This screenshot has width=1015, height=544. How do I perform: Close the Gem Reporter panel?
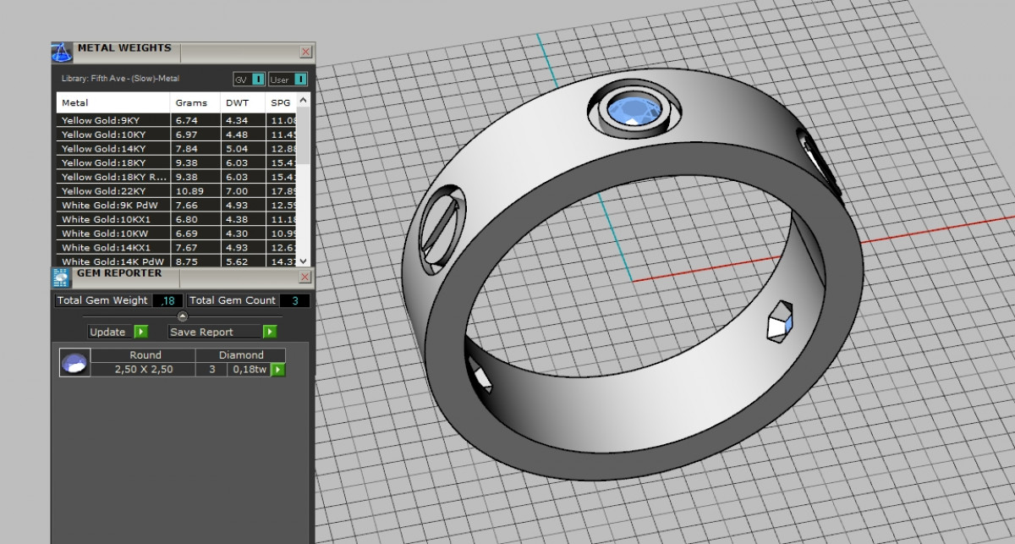pos(305,277)
